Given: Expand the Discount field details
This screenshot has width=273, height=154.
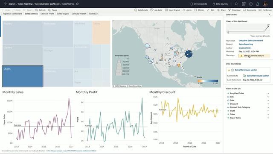Looking at the screenshot, I should tap(268, 104).
